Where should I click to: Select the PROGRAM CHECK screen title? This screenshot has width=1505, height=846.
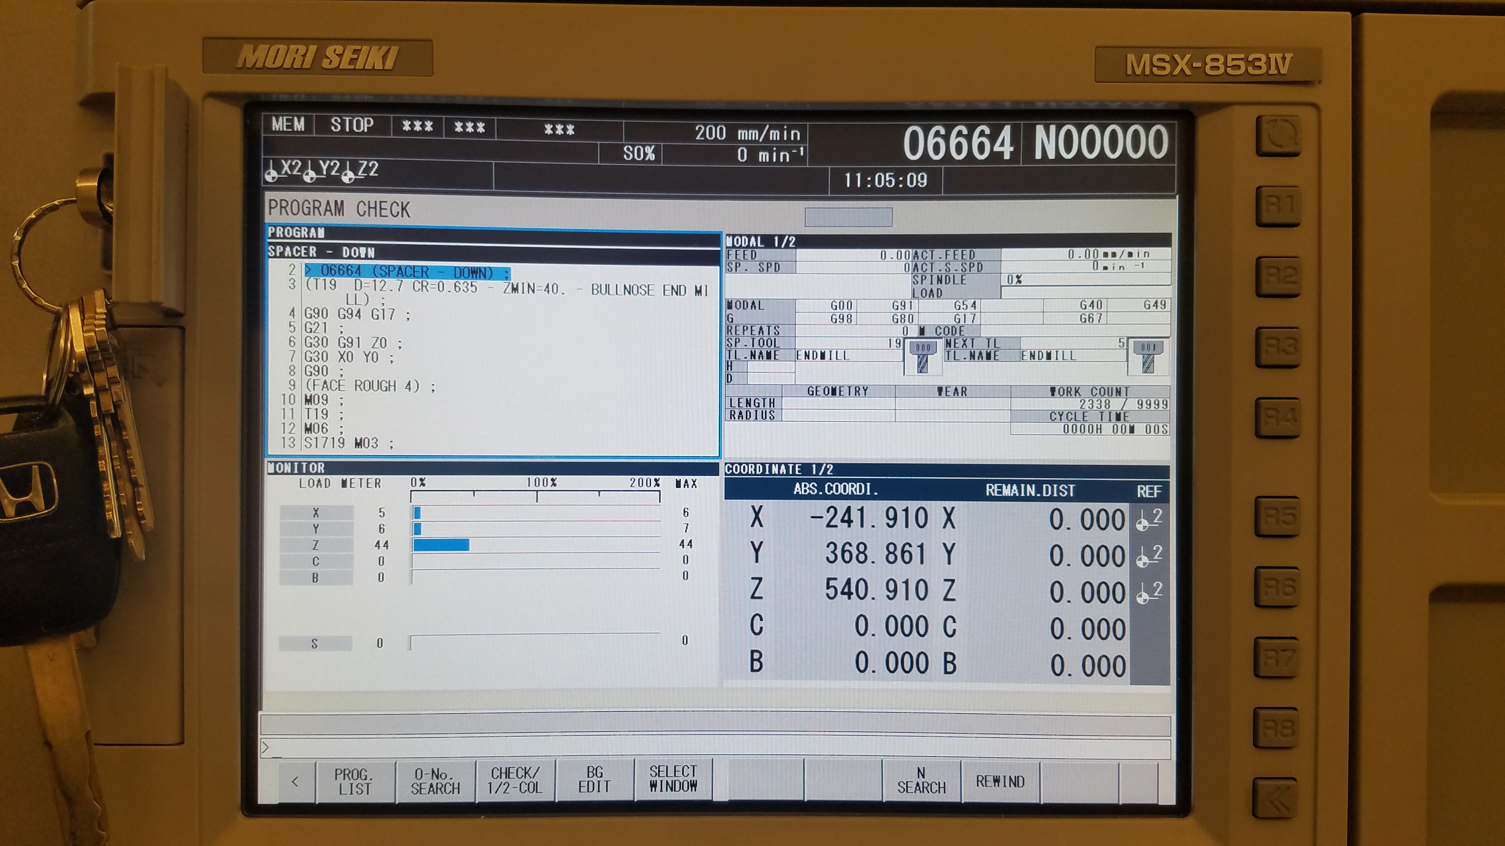pos(339,209)
